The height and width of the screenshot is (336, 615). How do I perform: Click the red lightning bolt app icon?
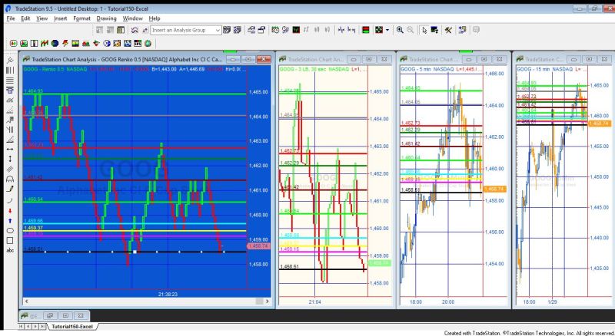click(65, 43)
